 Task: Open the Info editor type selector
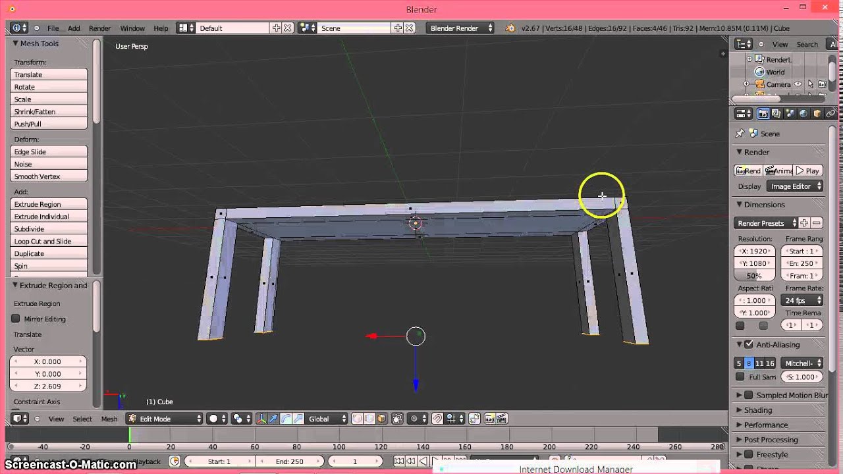(x=19, y=28)
